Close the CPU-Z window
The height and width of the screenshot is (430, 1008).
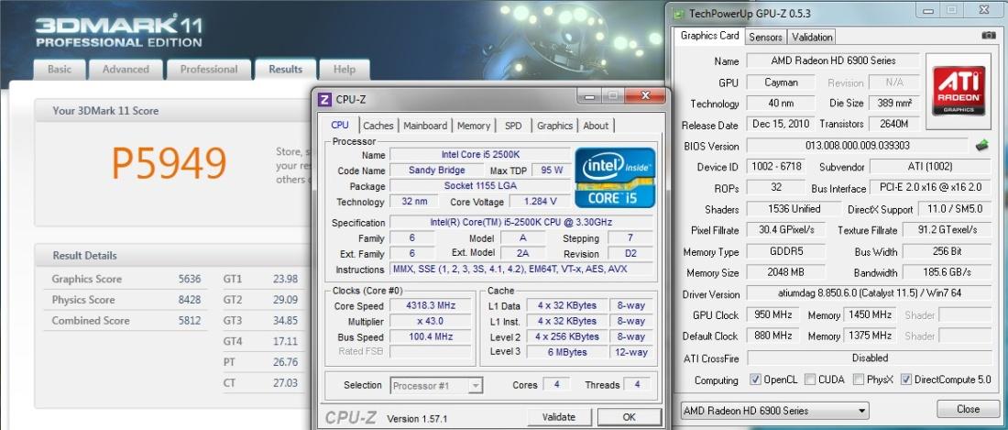(x=645, y=96)
